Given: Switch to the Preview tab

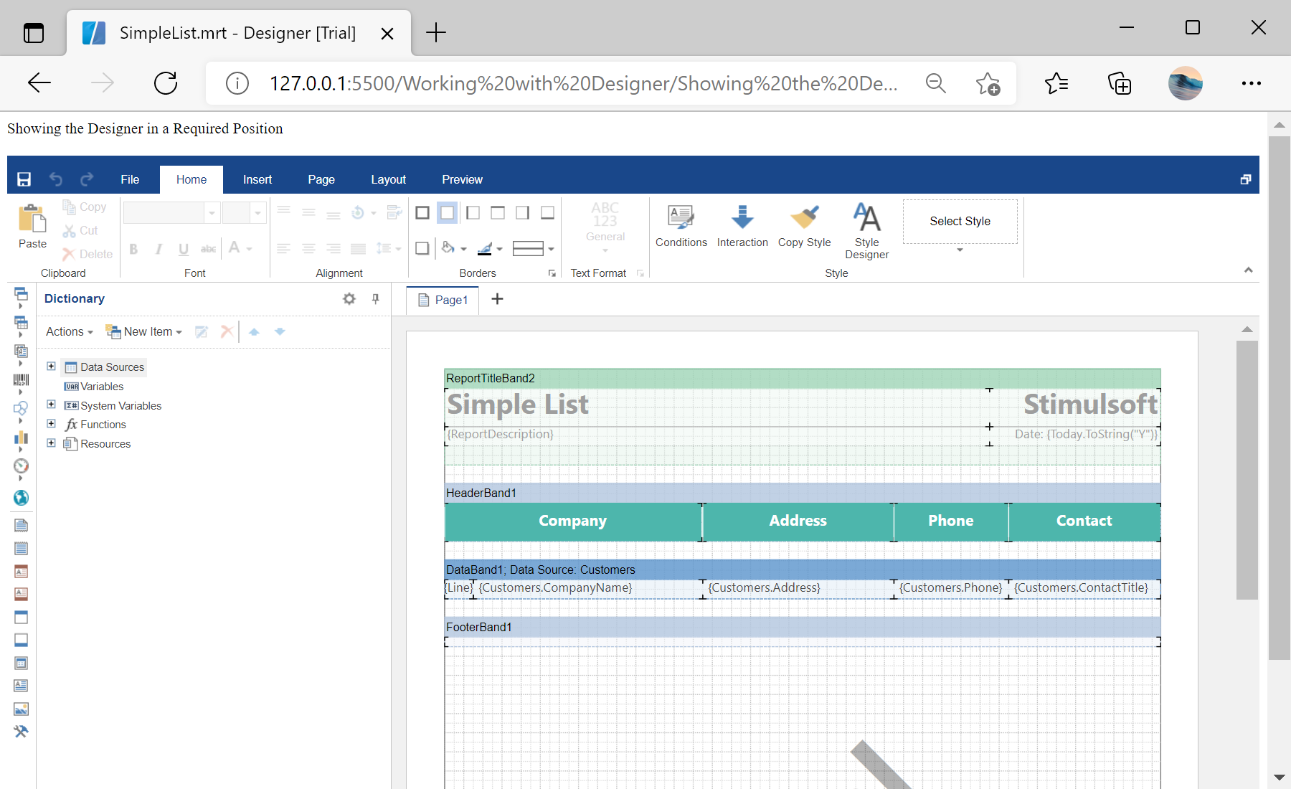Looking at the screenshot, I should 462,179.
